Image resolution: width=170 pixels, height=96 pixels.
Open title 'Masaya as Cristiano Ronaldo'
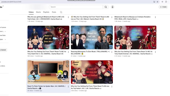[x=132, y=18]
